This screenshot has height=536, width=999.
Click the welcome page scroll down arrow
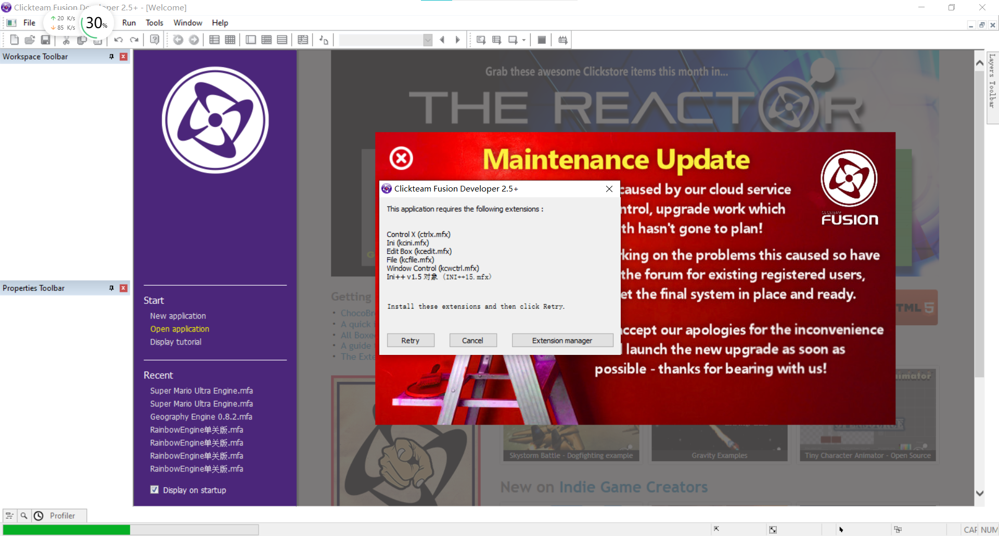click(x=980, y=493)
